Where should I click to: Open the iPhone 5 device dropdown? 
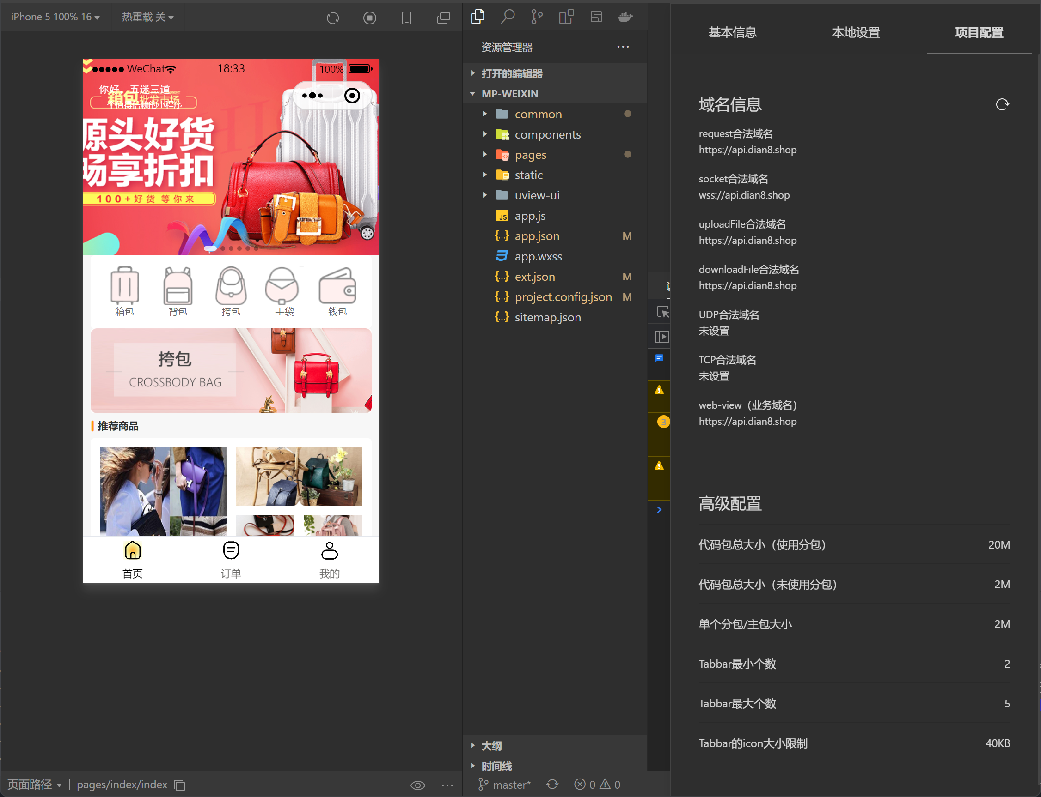click(55, 17)
